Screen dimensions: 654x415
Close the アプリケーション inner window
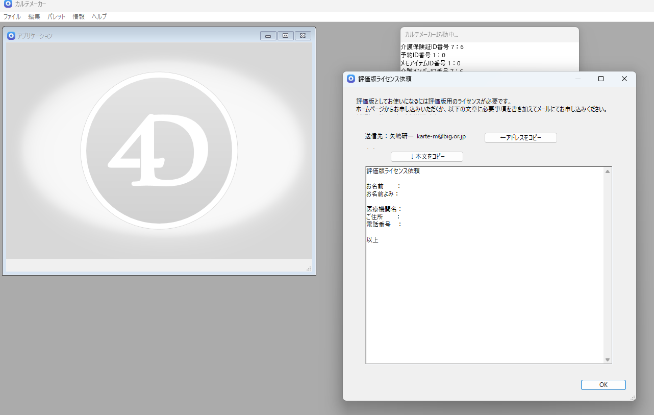tap(303, 36)
